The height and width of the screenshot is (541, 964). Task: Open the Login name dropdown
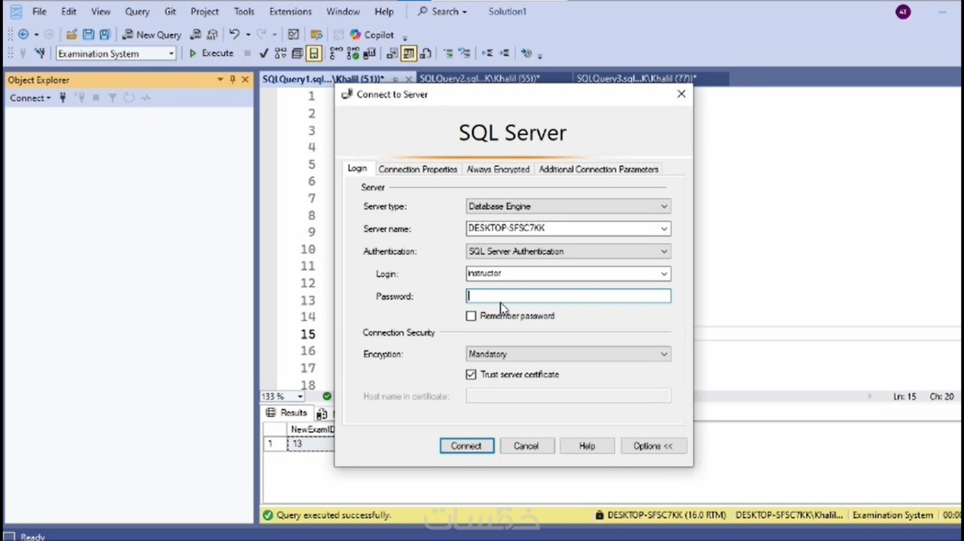pyautogui.click(x=664, y=274)
